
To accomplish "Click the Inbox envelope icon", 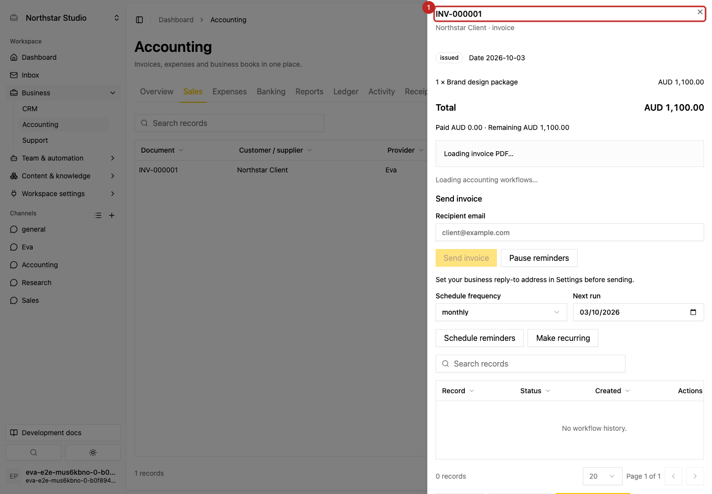I will (x=14, y=75).
